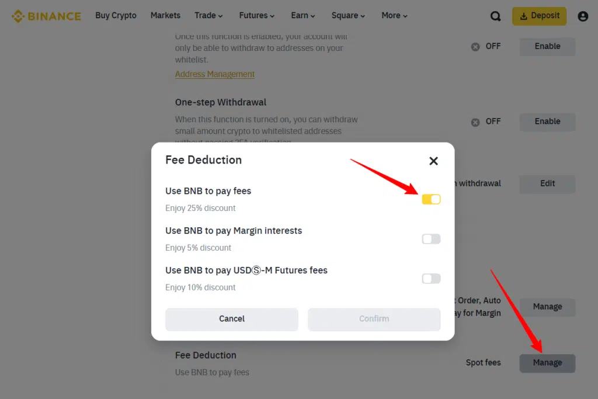
Task: Click the OFF status icon beside Address Whitelist setting
Action: pyautogui.click(x=475, y=46)
